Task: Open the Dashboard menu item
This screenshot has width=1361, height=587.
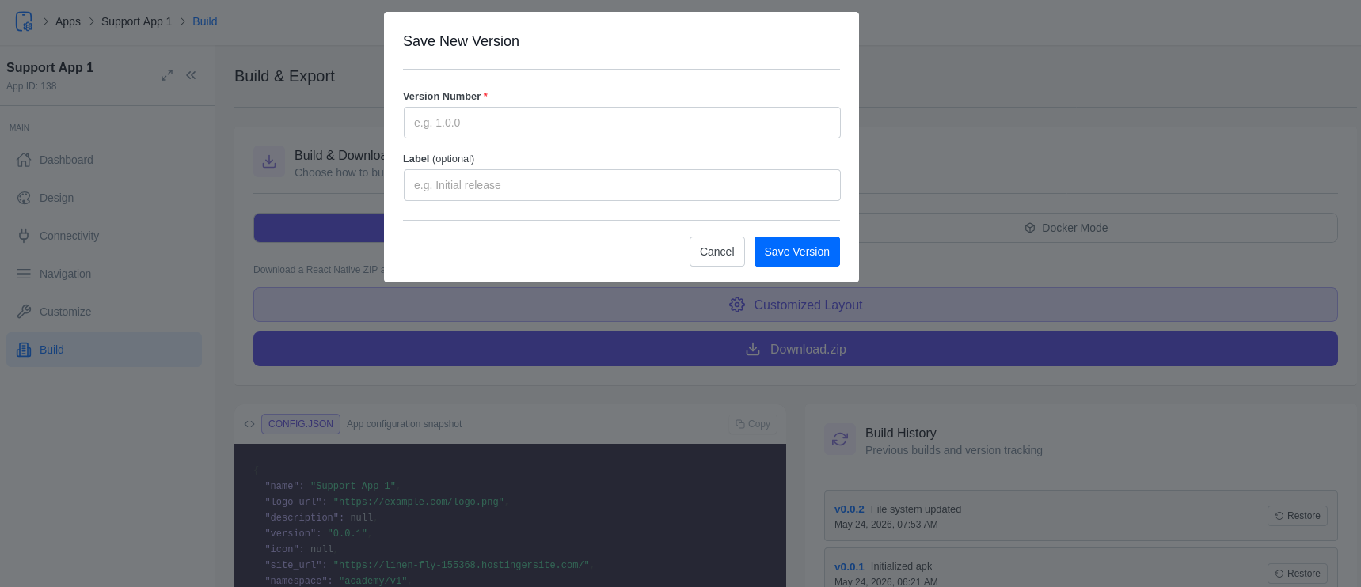Action: [x=104, y=160]
